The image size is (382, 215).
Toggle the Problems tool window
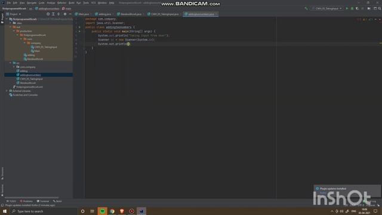tap(26, 201)
